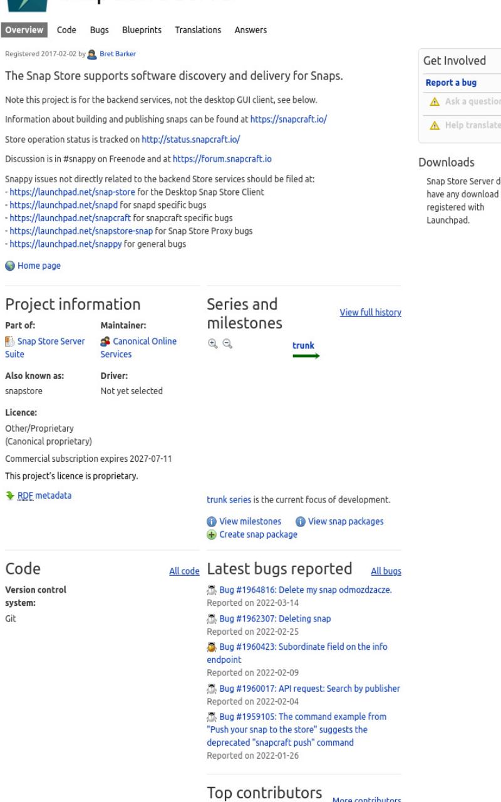
Task: Click the RDF metadata download arrow icon
Action: click(x=9, y=496)
